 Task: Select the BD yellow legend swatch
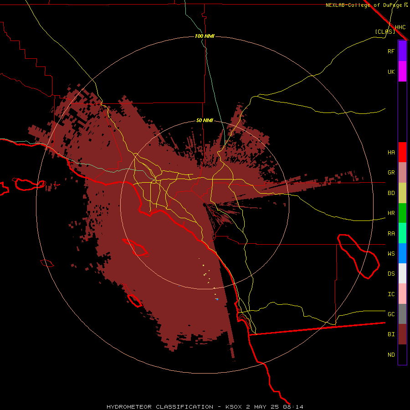click(402, 193)
